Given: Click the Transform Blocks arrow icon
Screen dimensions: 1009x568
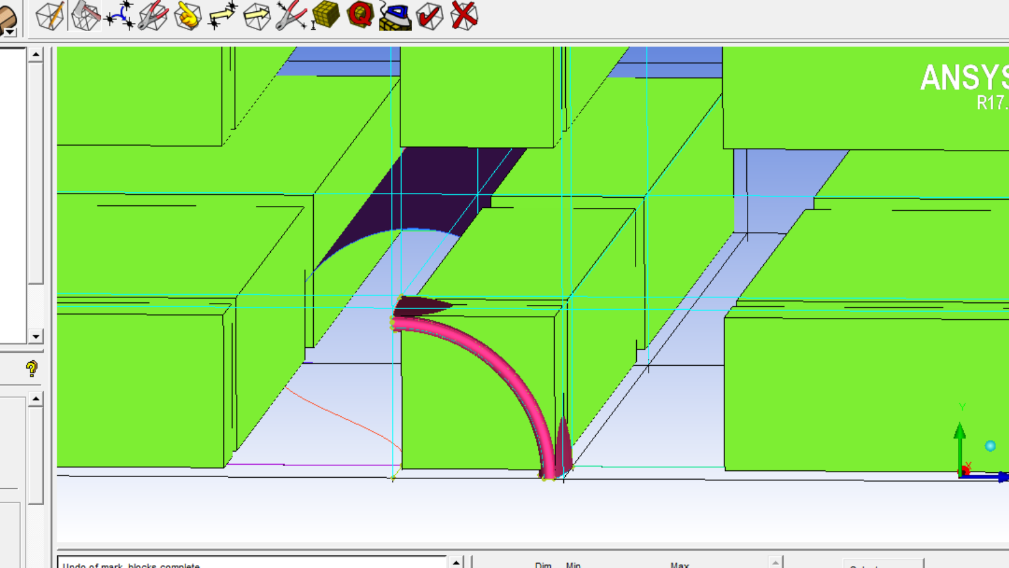Looking at the screenshot, I should [x=256, y=16].
